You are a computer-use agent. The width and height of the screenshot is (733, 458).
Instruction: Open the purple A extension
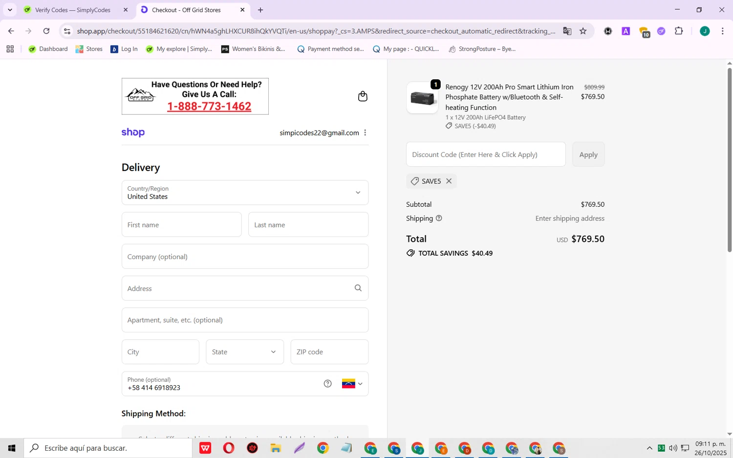625,31
